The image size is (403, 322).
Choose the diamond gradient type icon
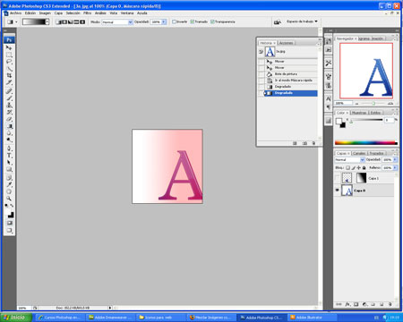82,22
